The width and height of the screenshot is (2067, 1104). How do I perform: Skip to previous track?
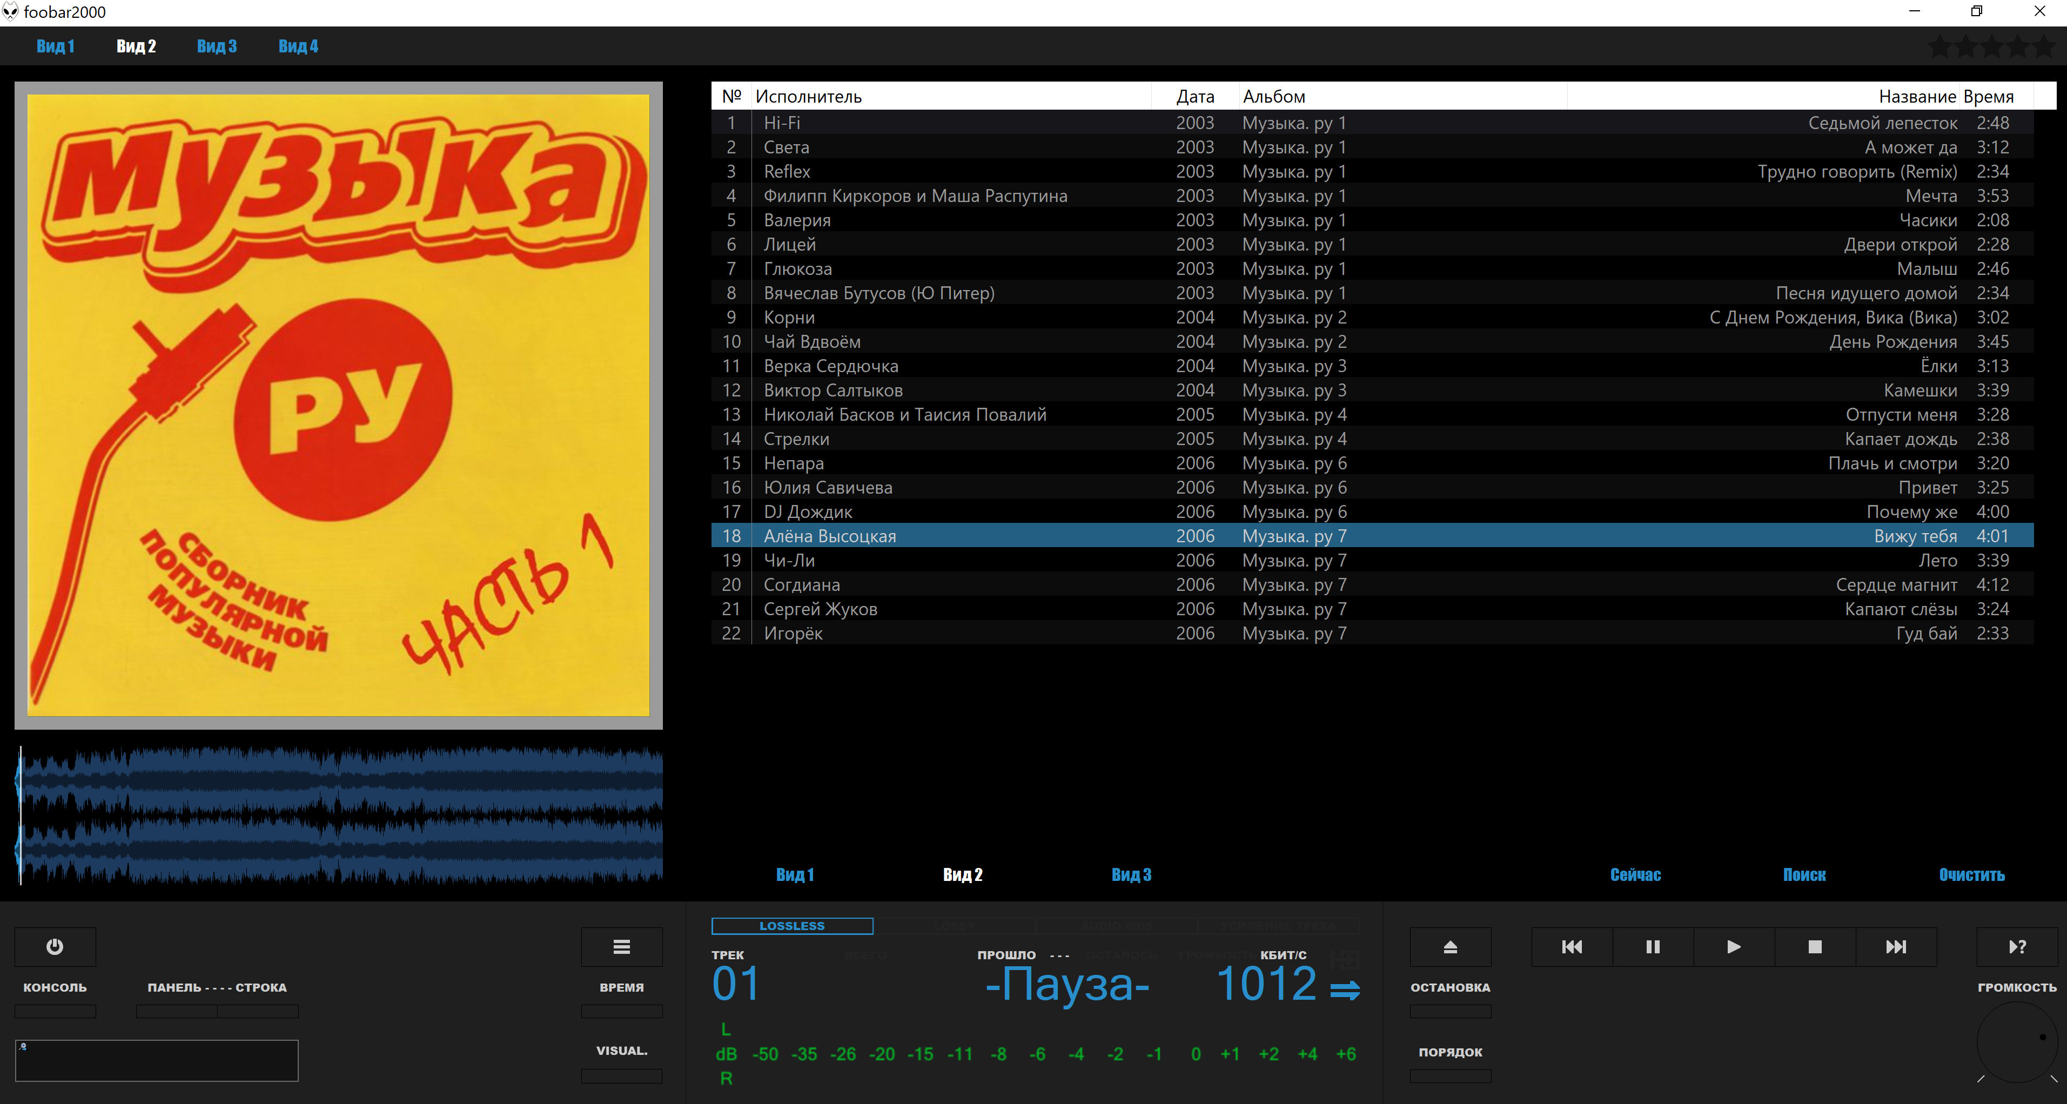coord(1572,947)
